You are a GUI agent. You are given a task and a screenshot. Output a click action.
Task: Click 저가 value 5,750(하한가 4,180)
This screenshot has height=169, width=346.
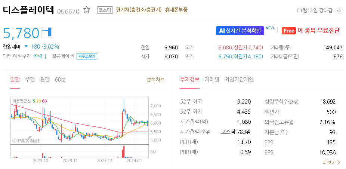tap(241, 56)
